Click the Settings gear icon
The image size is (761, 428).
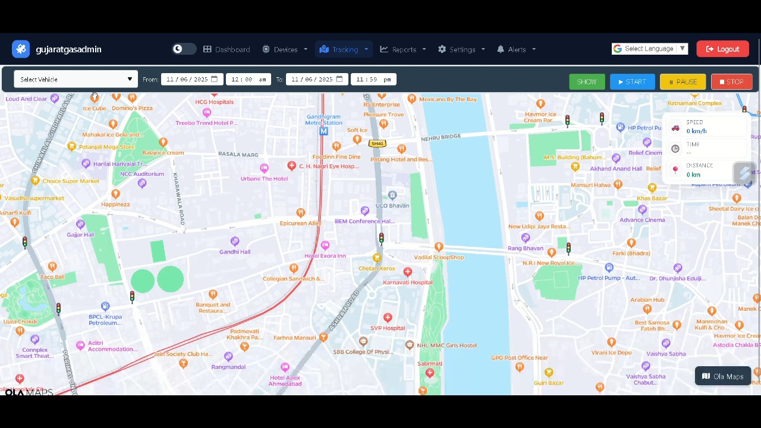point(441,49)
